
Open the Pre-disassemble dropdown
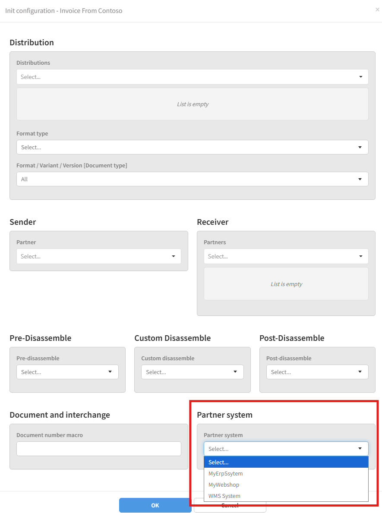click(67, 372)
